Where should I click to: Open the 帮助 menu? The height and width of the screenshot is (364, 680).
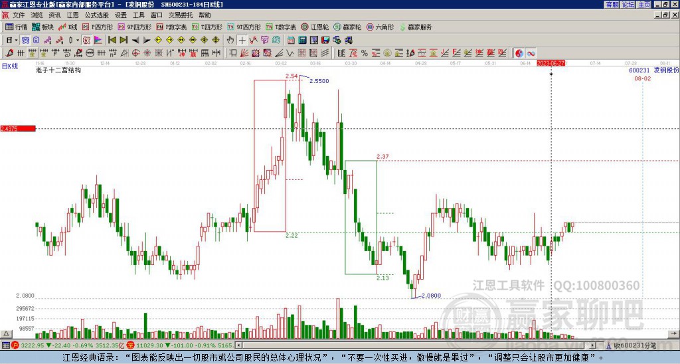(205, 15)
